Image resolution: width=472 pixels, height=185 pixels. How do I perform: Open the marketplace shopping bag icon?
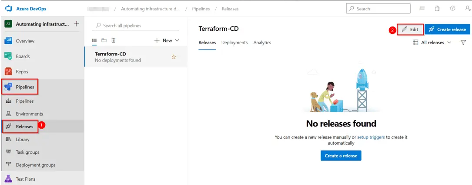tap(437, 9)
